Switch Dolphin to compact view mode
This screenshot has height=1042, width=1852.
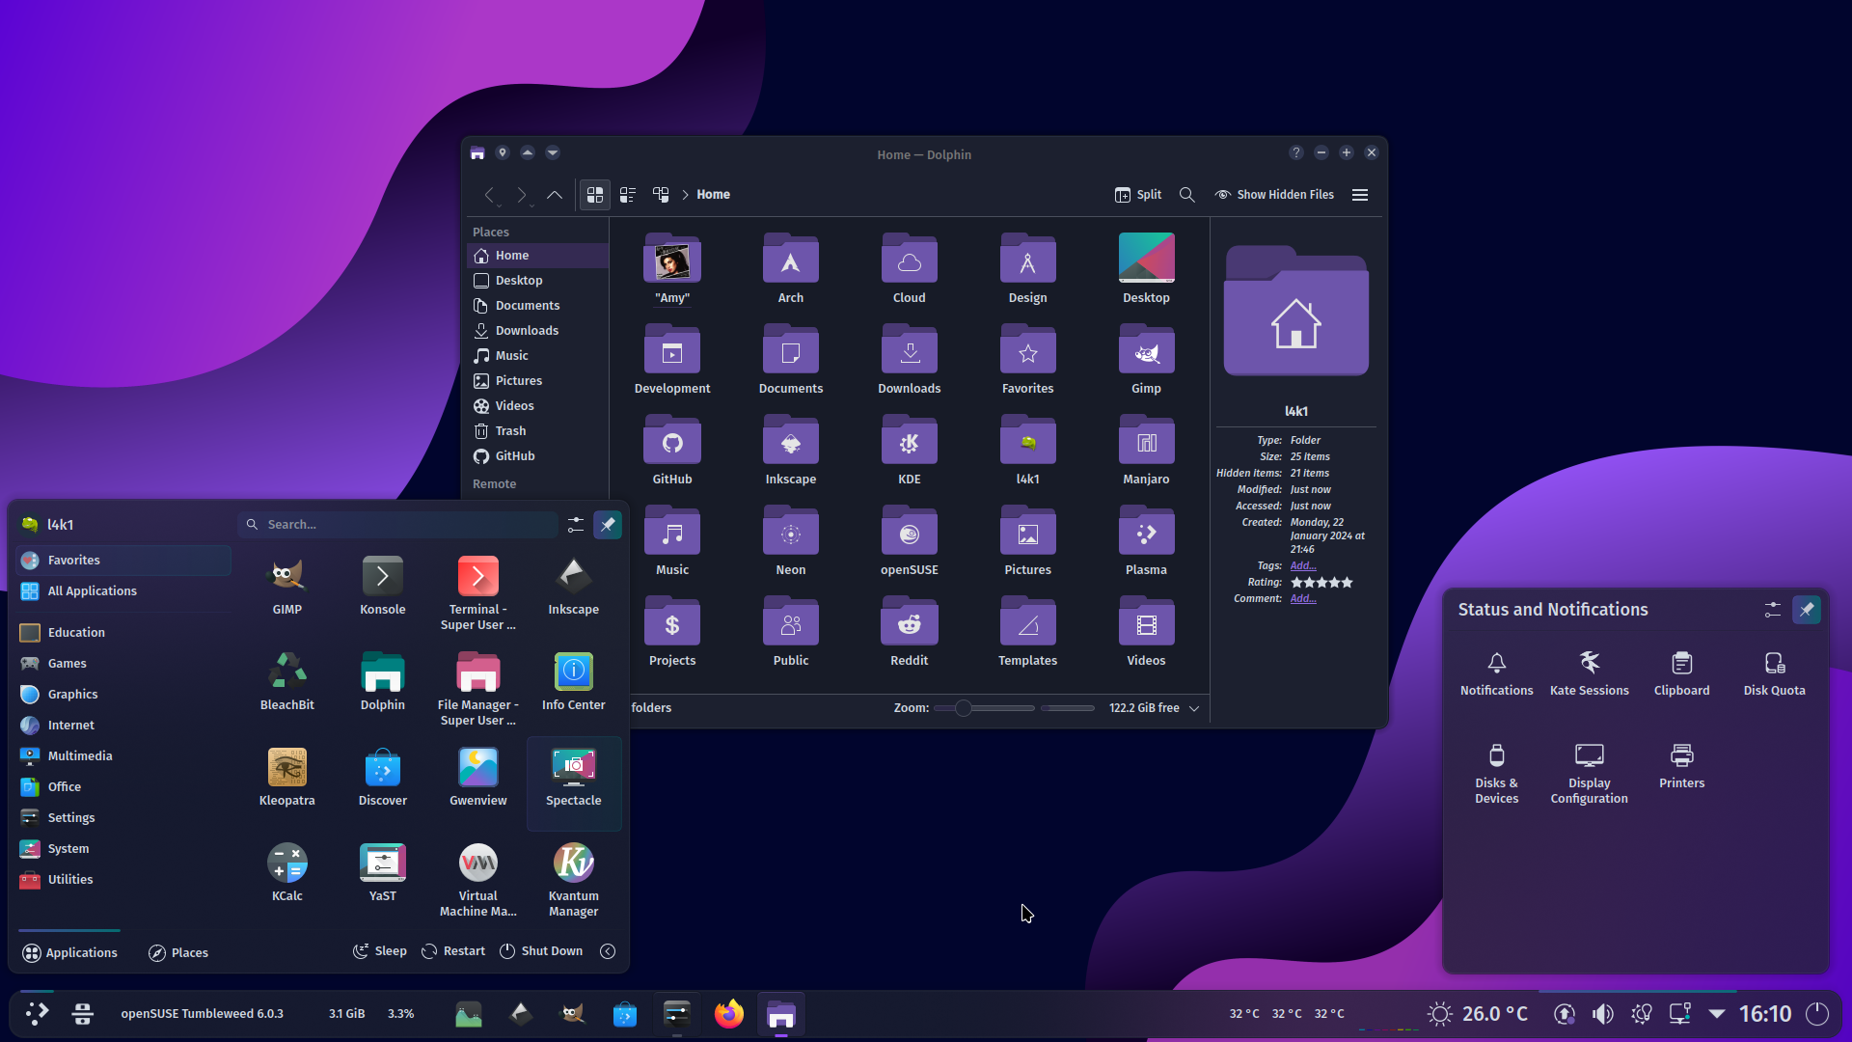pos(628,194)
